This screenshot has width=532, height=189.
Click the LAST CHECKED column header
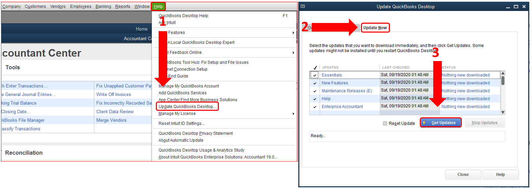click(x=396, y=68)
